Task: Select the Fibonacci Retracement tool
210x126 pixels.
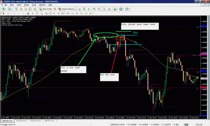Action: click(x=42, y=13)
